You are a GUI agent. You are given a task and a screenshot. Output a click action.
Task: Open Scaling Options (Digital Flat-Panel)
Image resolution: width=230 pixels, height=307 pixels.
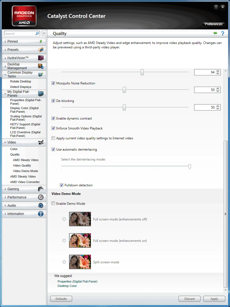click(26, 118)
